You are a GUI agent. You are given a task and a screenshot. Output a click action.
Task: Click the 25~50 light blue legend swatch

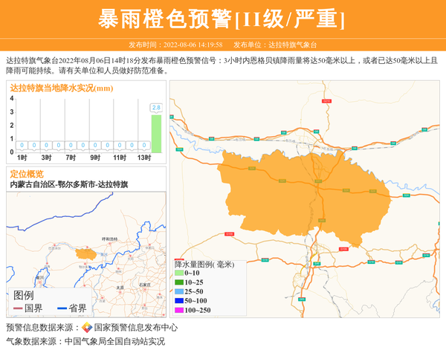178,292
